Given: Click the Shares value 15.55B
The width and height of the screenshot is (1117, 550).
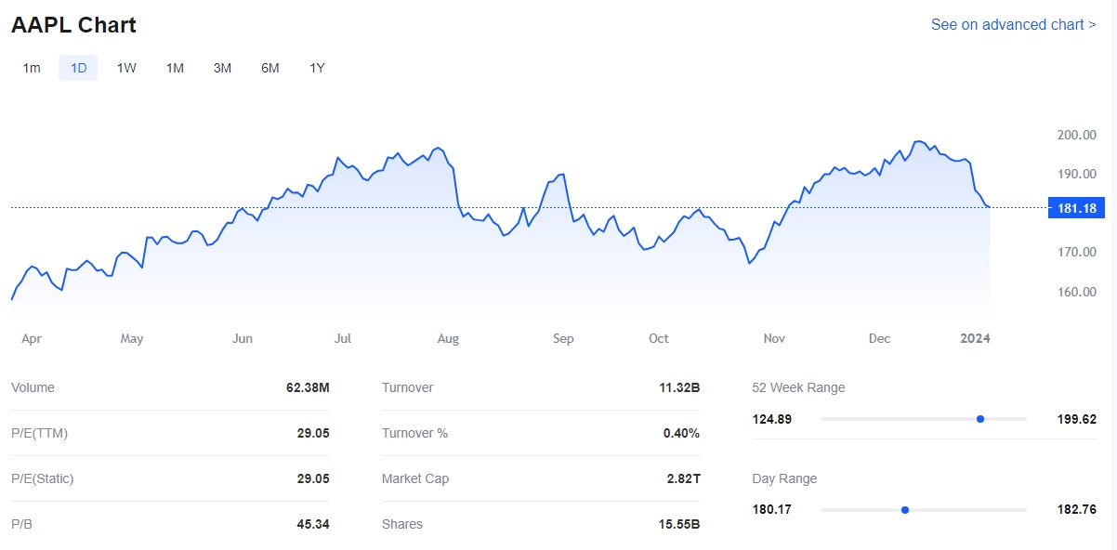Looking at the screenshot, I should (x=678, y=524).
